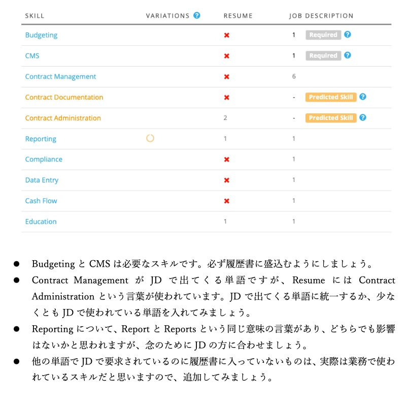This screenshot has width=409, height=400.
Task: Open the CMS skill link
Action: (32, 55)
